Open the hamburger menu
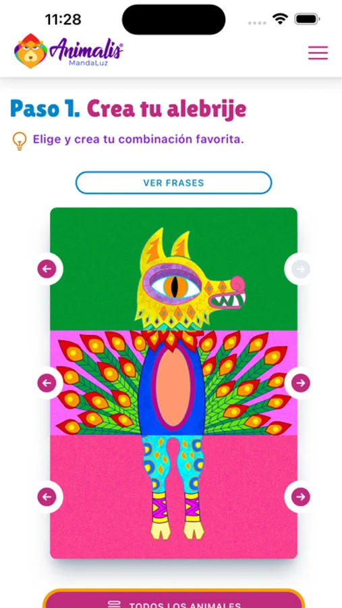Image resolution: width=342 pixels, height=608 pixels. click(318, 53)
